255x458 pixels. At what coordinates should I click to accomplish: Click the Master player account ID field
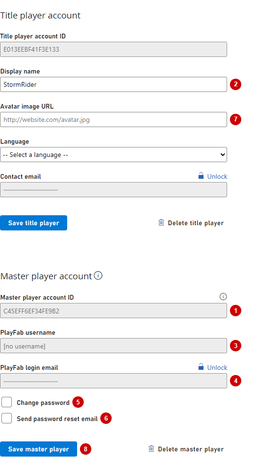(114, 311)
